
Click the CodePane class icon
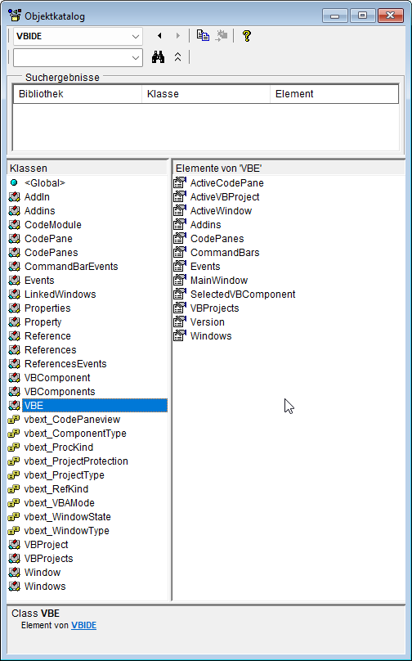(15, 239)
